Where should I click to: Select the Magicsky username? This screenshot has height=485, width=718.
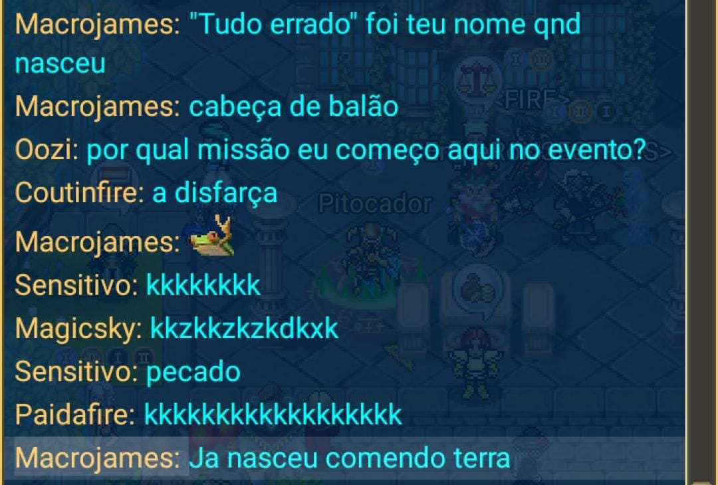(78, 329)
